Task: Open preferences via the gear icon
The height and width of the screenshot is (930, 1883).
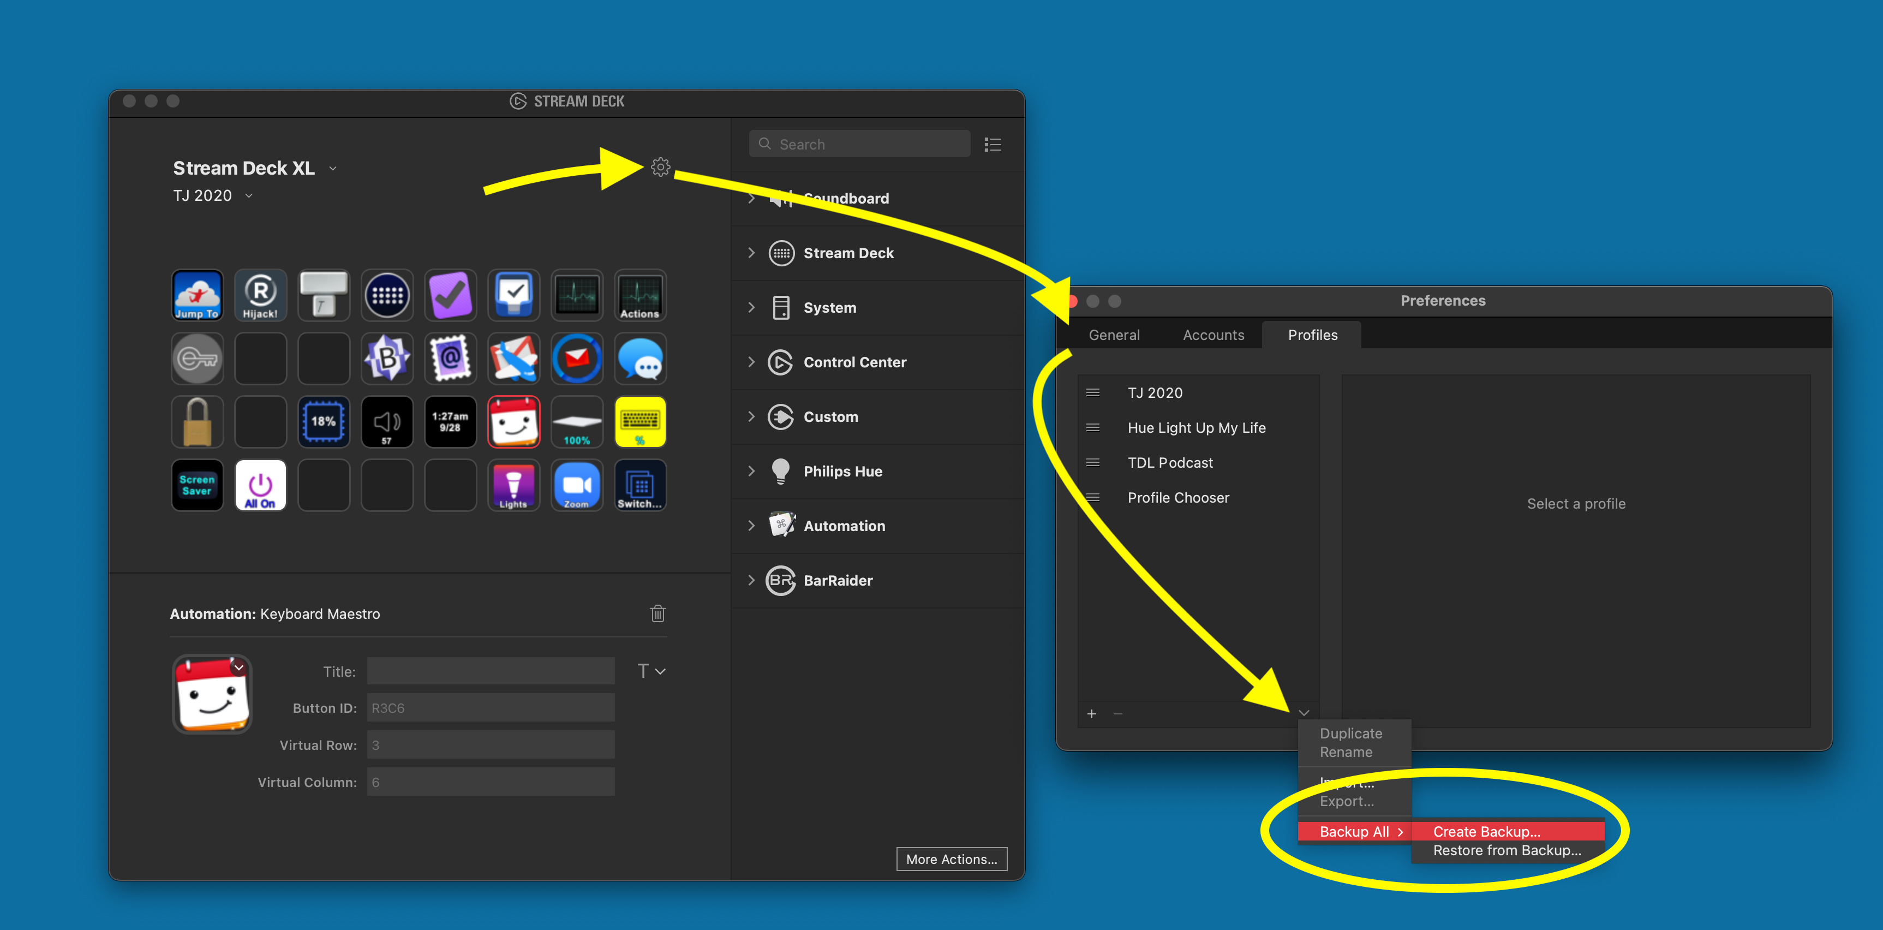Action: [660, 168]
